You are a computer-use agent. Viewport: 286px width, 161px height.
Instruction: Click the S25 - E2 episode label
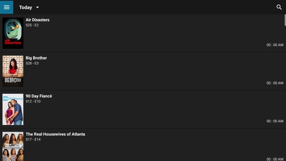click(x=32, y=25)
